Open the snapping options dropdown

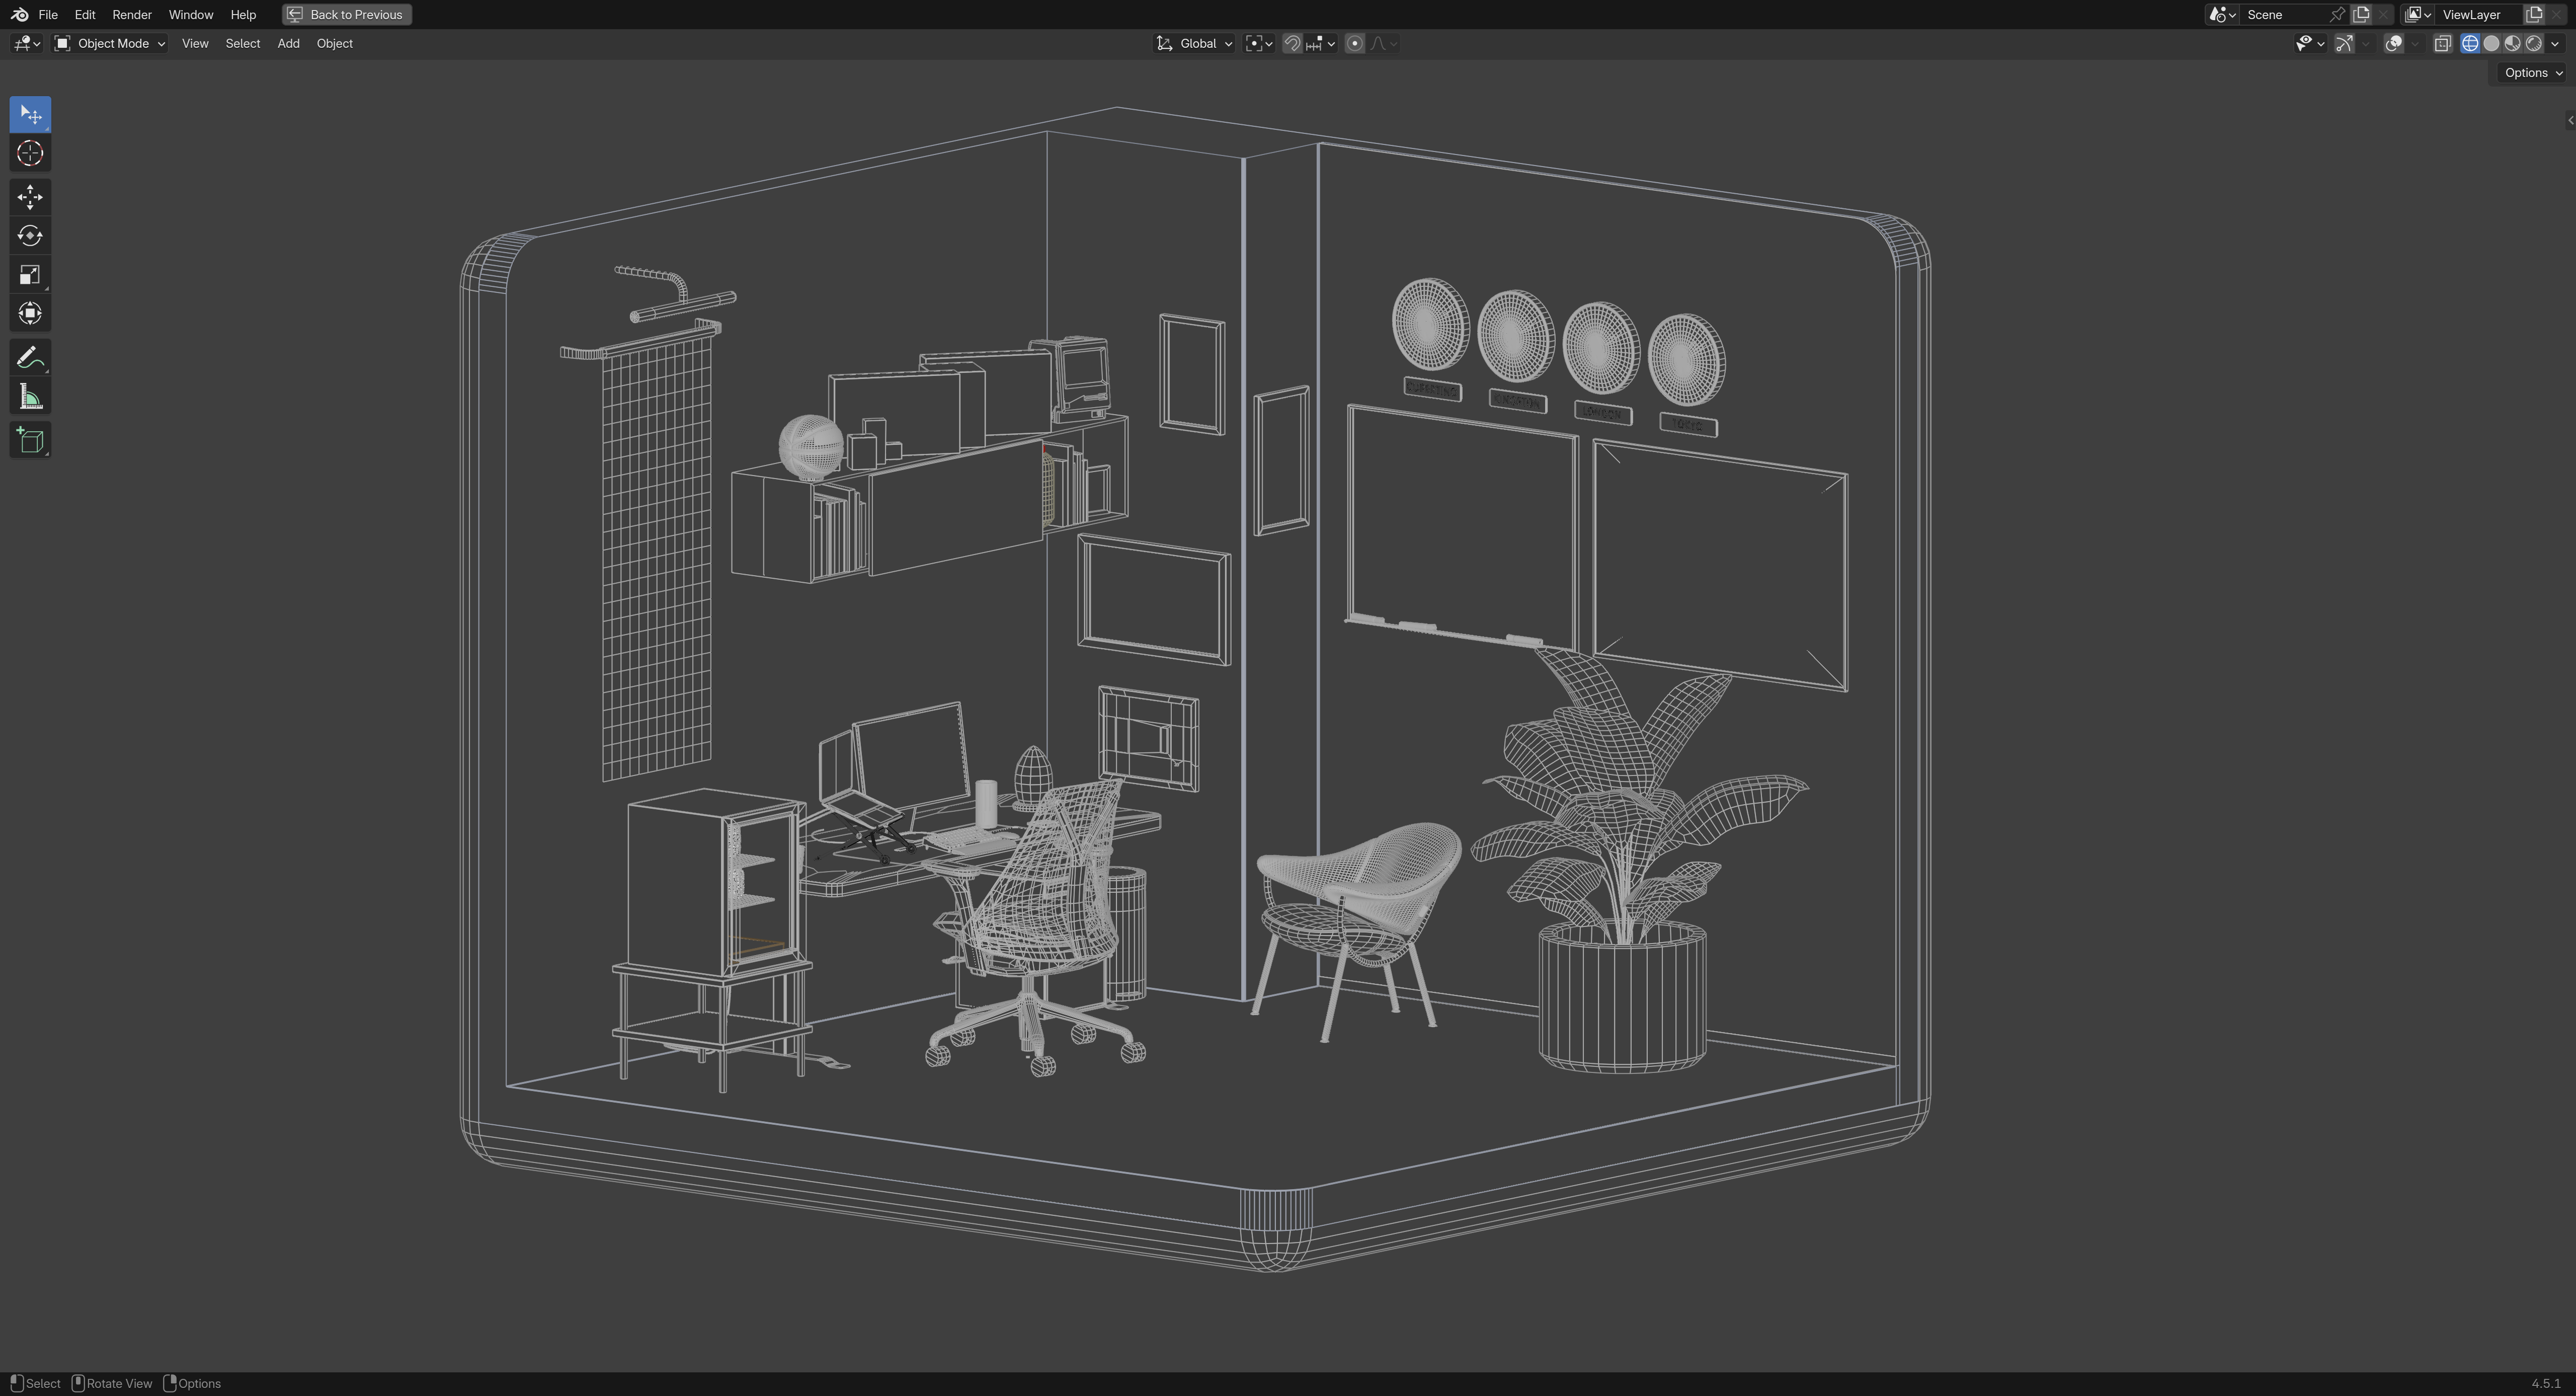(1321, 44)
